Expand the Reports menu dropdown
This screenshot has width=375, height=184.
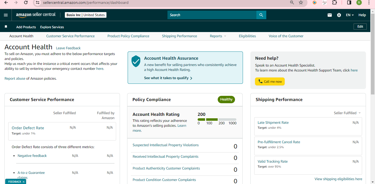pos(218,36)
